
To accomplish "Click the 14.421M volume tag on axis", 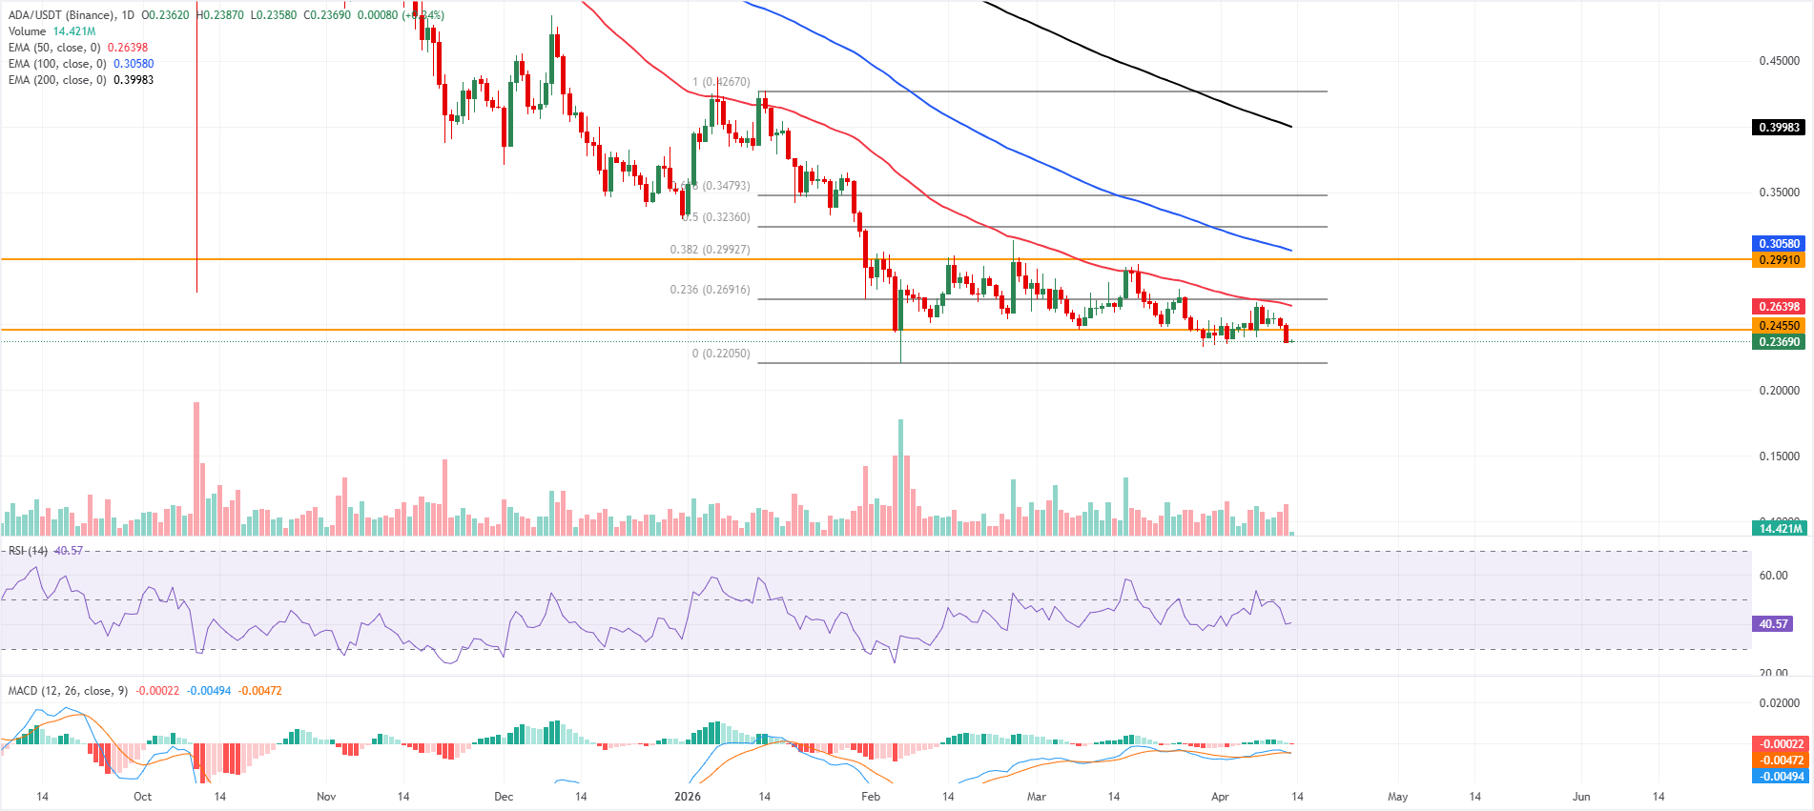I will coord(1780,528).
